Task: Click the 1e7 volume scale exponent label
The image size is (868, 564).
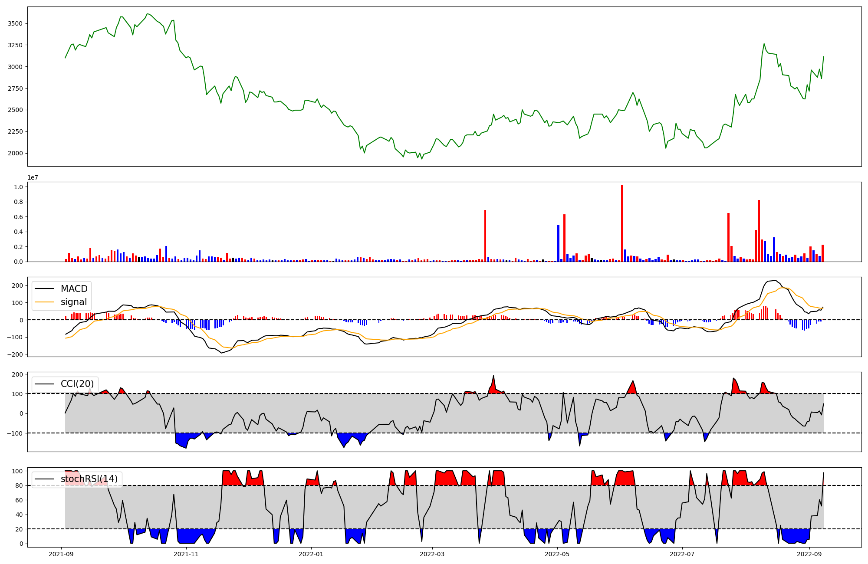Action: coord(33,178)
